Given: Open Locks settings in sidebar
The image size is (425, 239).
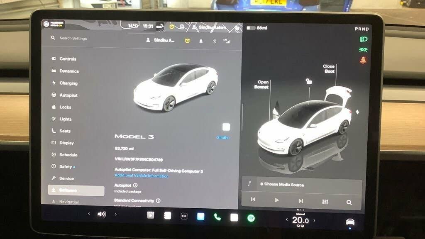Looking at the screenshot, I should 61,107.
